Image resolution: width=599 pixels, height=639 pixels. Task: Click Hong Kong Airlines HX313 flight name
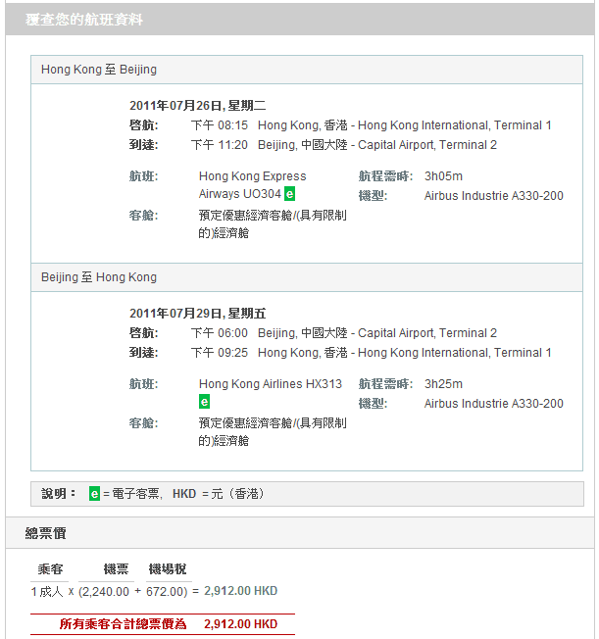(x=270, y=384)
